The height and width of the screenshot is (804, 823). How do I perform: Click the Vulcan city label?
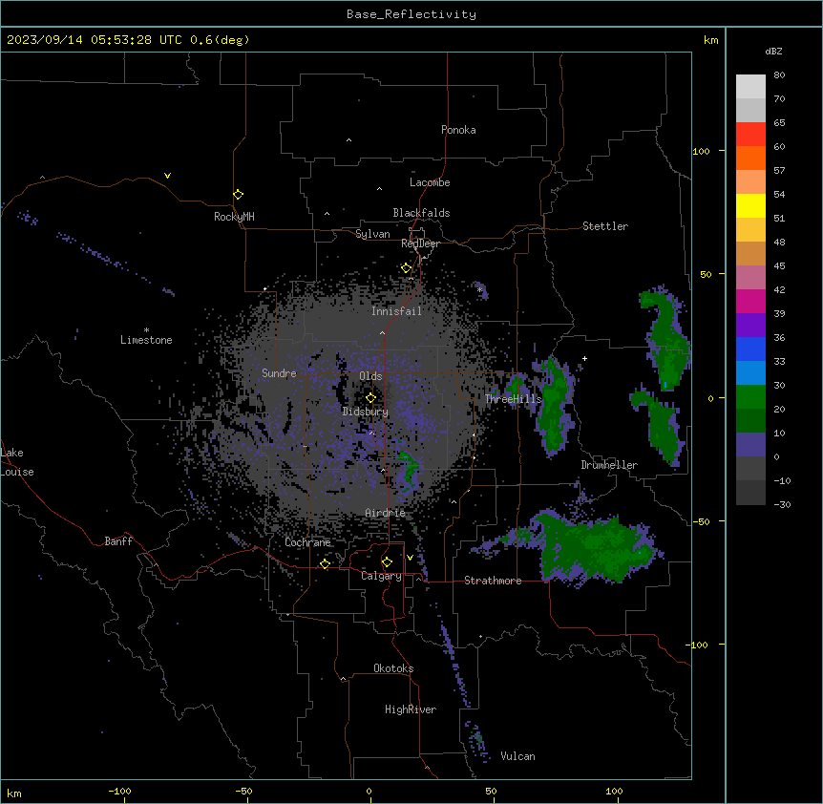518,756
